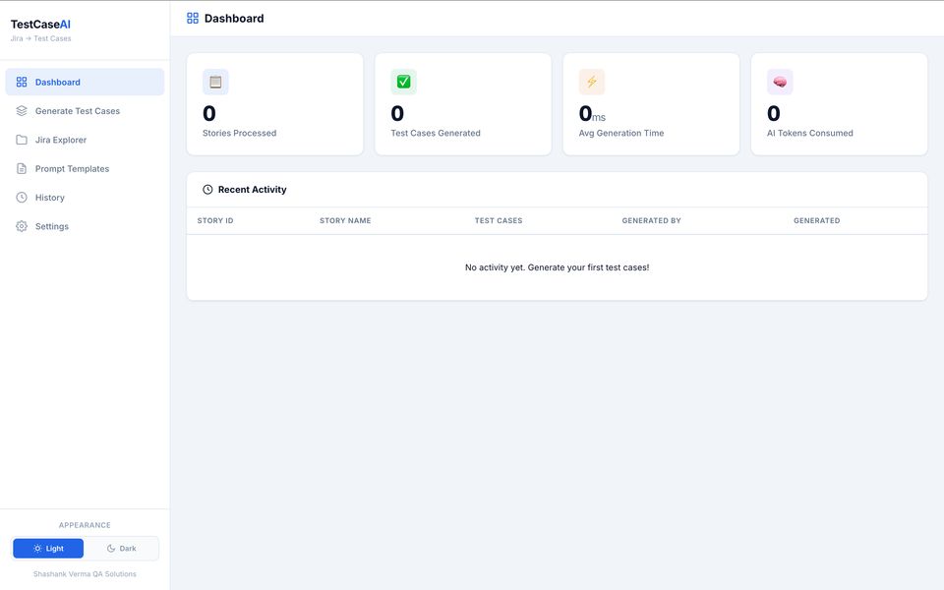Click the Avg Generation Time label

point(621,133)
